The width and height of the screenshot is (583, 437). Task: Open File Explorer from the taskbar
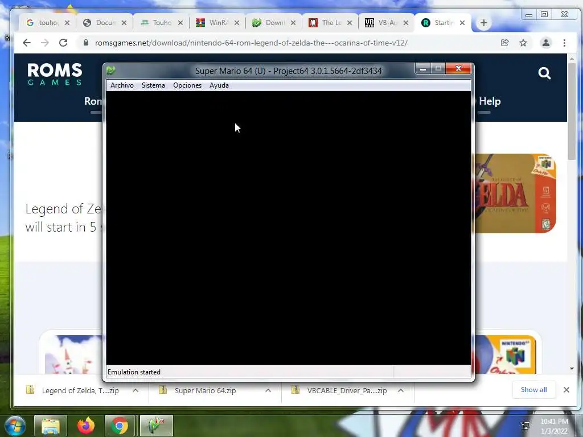[51, 426]
